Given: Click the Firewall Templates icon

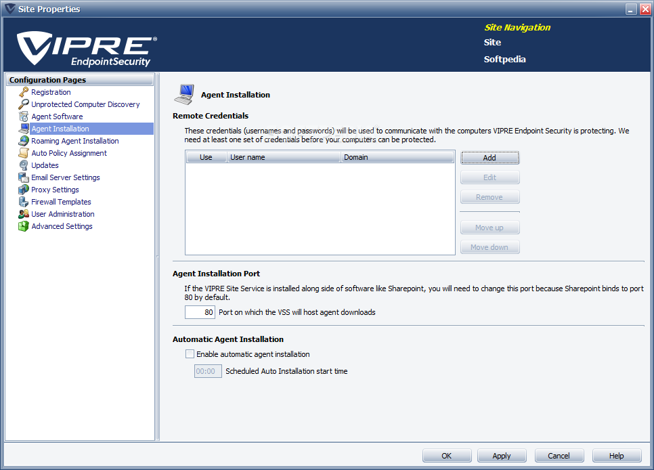Looking at the screenshot, I should [24, 202].
